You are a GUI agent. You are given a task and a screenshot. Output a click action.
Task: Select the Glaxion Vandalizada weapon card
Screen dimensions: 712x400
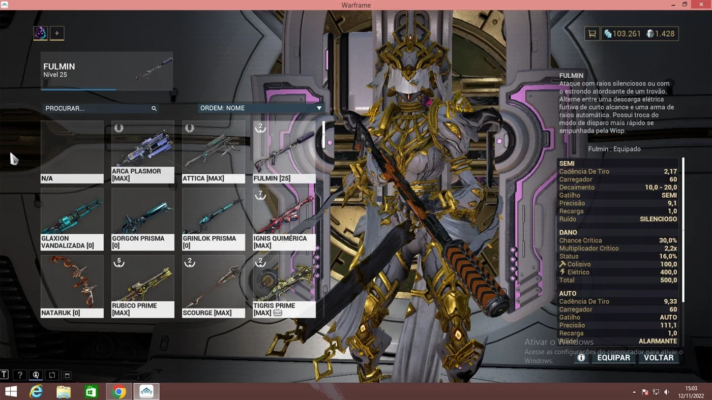point(72,219)
